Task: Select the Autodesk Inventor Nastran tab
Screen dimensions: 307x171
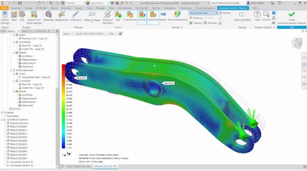Action: pyautogui.click(x=233, y=8)
